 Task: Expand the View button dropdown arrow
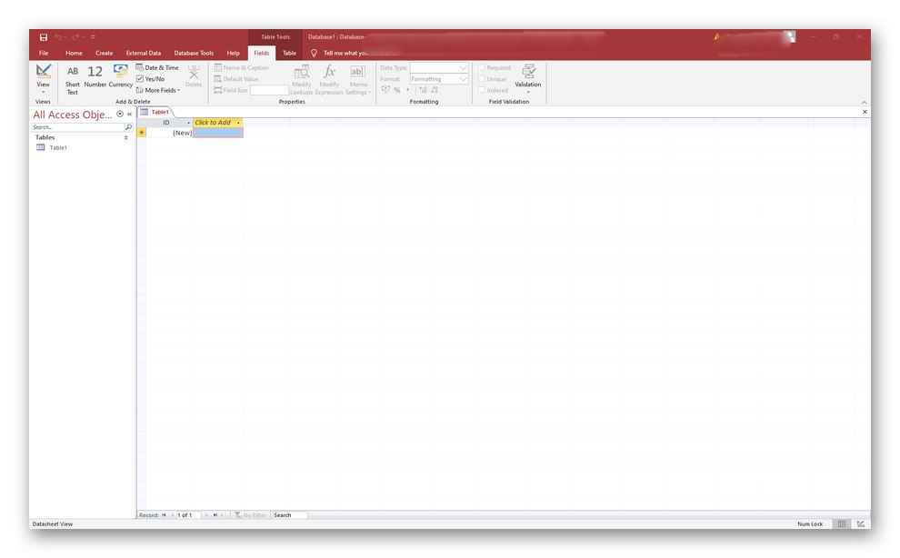43,91
